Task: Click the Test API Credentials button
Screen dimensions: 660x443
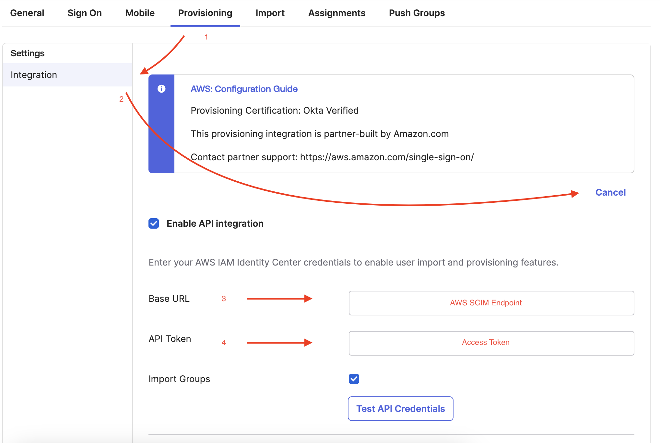Action: click(x=401, y=409)
